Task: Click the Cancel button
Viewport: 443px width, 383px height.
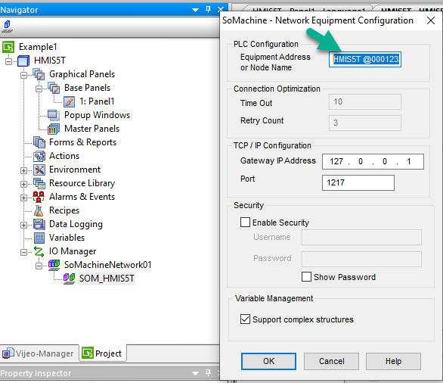Action: [331, 361]
